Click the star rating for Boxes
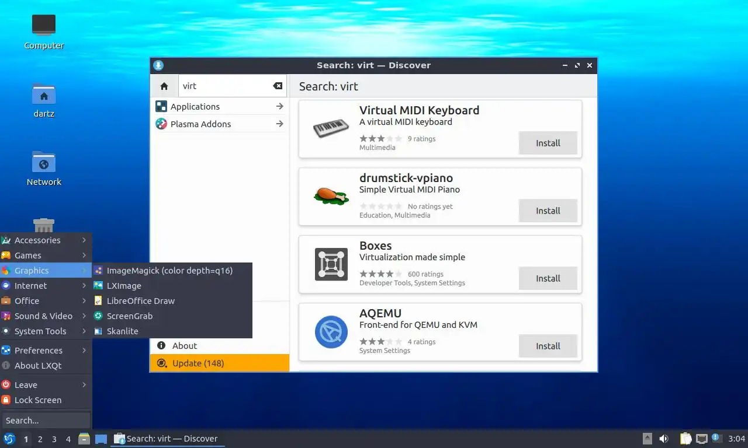The height and width of the screenshot is (448, 748). coord(380,274)
